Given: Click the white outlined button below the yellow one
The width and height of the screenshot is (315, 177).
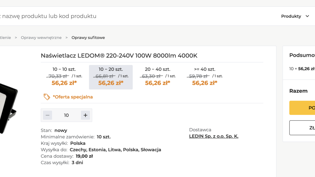Looking at the screenshot, I should pos(302,128).
